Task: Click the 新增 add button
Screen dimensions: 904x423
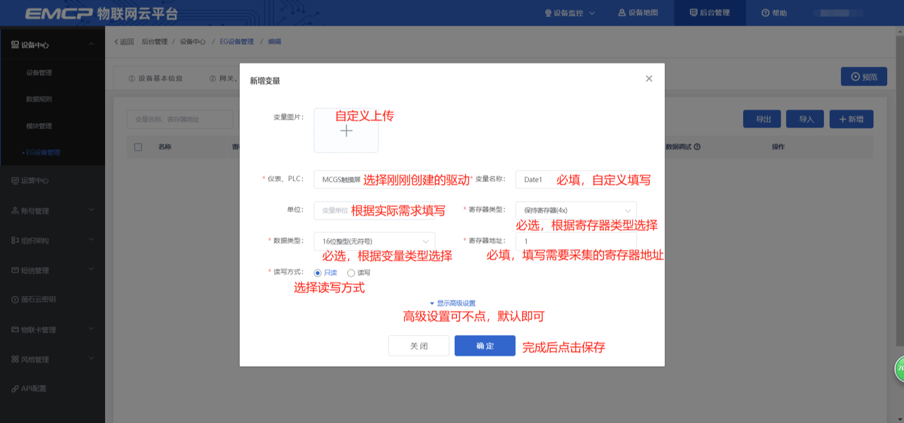Action: click(x=851, y=119)
